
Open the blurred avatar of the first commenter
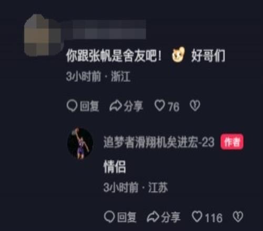click(44, 36)
